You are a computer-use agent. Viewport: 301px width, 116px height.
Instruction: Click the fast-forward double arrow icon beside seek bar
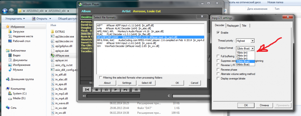click(84, 96)
